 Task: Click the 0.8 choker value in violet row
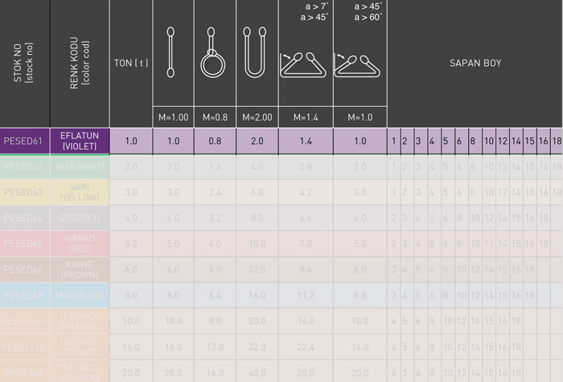[215, 141]
